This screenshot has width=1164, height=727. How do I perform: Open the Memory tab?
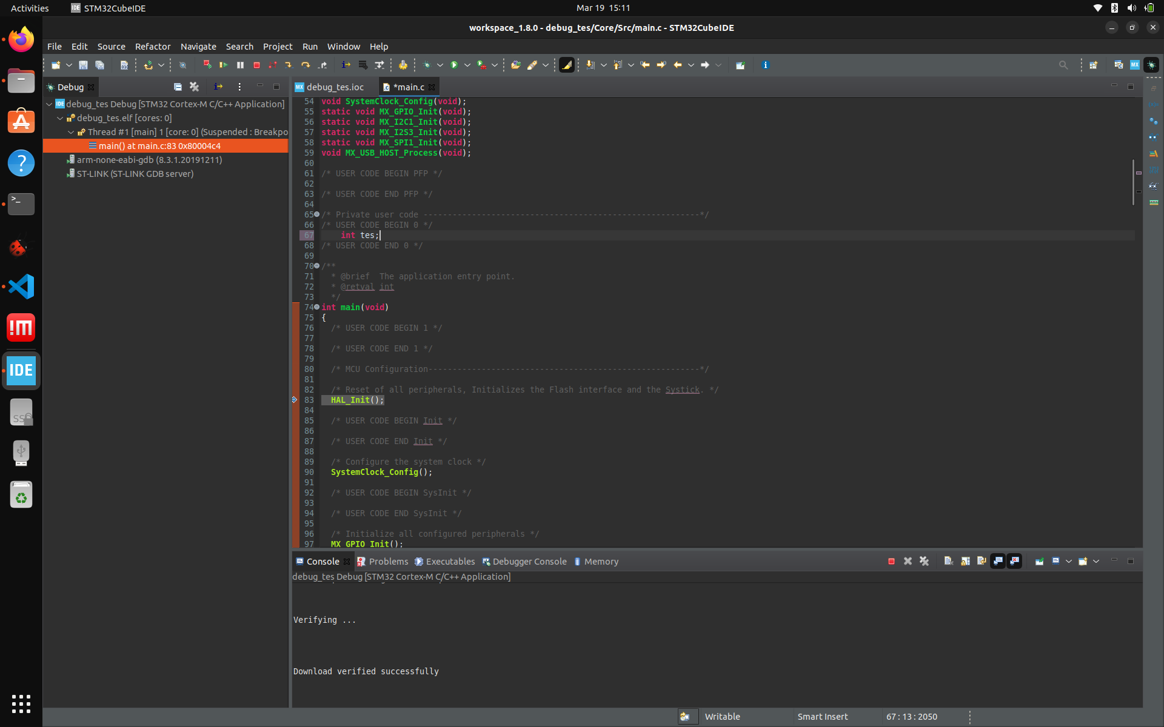596,562
